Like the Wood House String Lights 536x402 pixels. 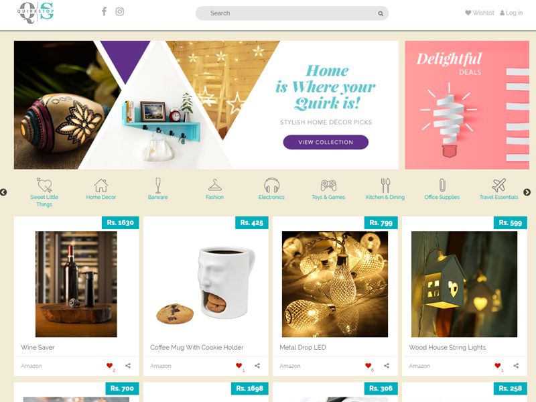click(497, 365)
